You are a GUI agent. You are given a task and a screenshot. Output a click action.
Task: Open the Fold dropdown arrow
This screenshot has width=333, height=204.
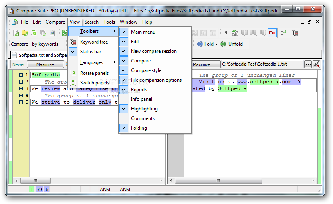click(x=217, y=44)
